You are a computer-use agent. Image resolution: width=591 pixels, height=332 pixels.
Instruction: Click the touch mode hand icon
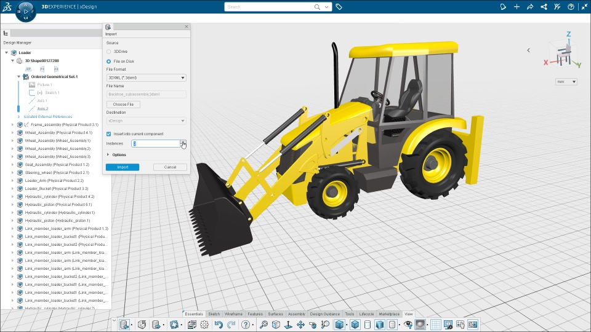(x=460, y=325)
